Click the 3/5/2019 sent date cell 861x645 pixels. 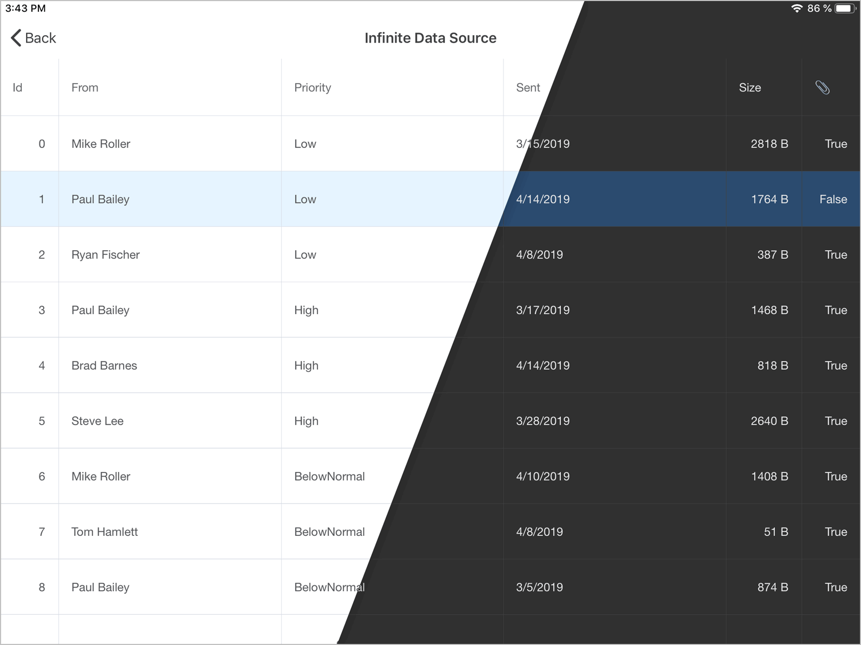point(539,587)
